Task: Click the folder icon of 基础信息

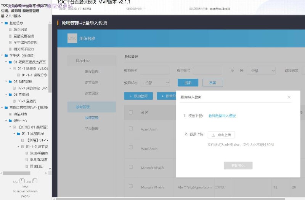Action: tap(6, 23)
